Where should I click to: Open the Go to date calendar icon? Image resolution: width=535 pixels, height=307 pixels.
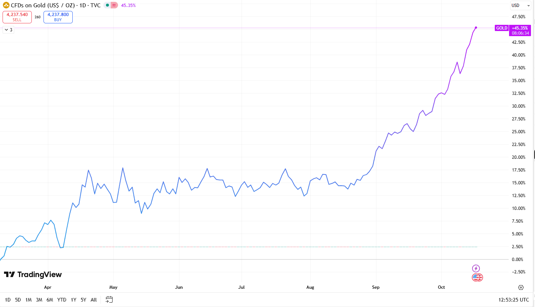point(109,300)
